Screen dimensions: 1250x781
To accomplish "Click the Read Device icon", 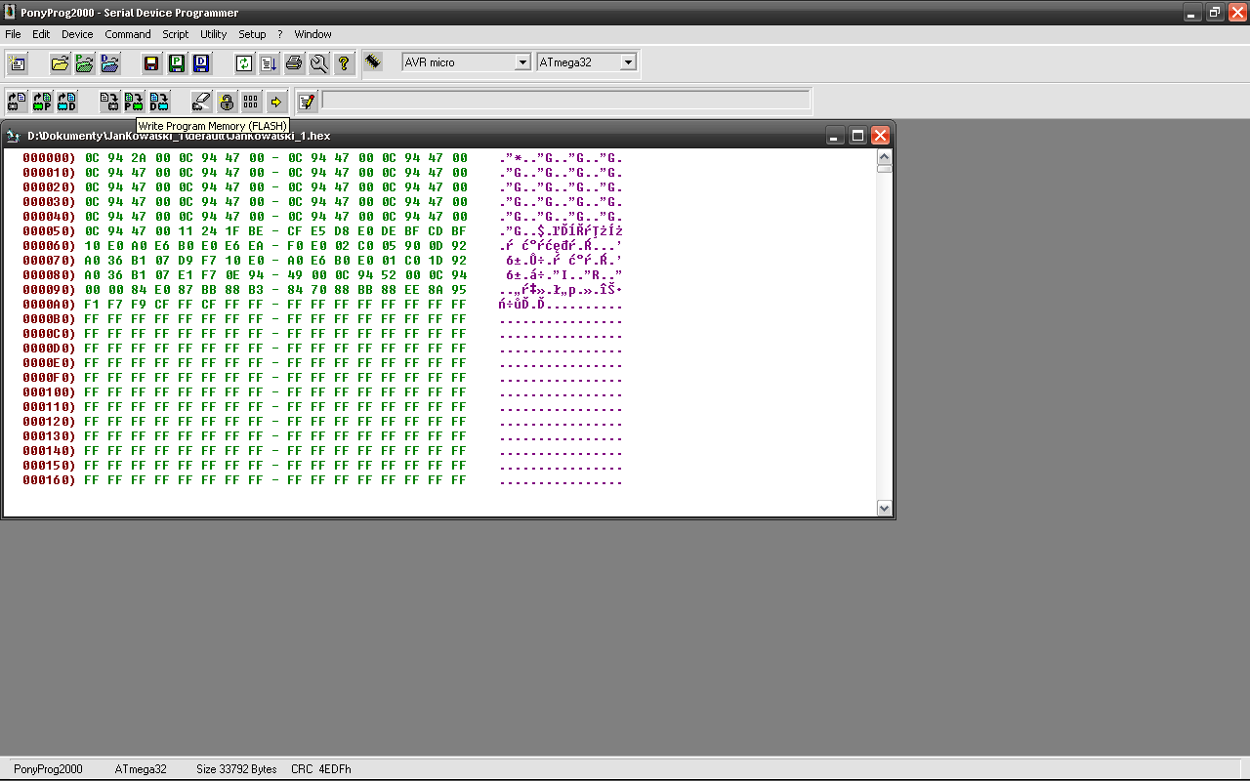I will 18,101.
